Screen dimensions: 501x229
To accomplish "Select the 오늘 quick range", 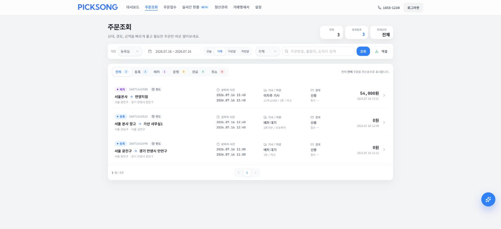I will click(209, 51).
